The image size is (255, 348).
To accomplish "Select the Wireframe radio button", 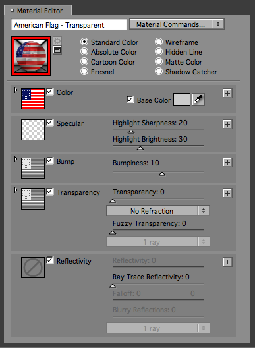I will (x=159, y=42).
